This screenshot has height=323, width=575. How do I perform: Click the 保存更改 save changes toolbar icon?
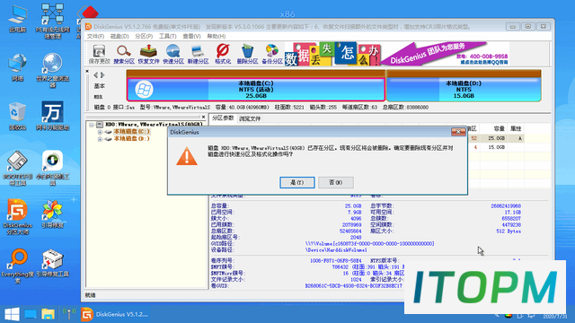[x=99, y=54]
